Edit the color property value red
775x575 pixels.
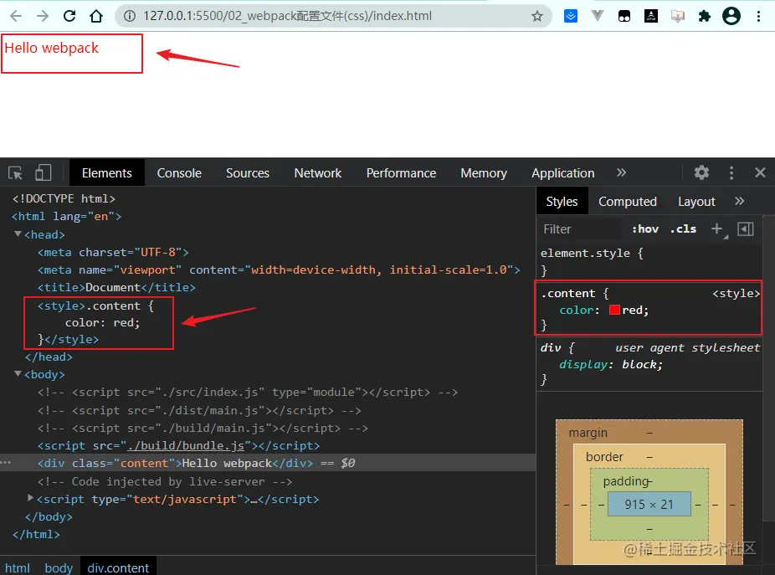click(632, 310)
